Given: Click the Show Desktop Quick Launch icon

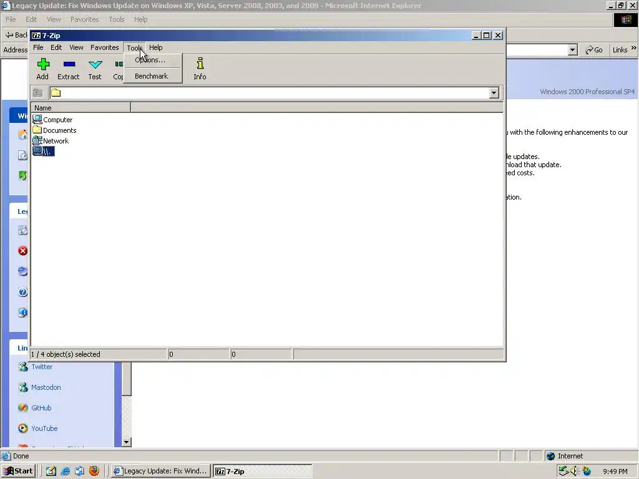Looking at the screenshot, I should click(51, 471).
